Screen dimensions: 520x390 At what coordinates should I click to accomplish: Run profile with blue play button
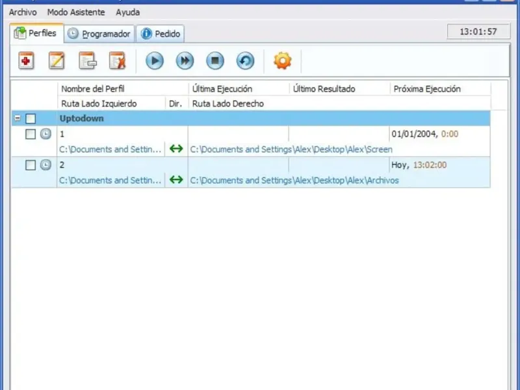(155, 60)
